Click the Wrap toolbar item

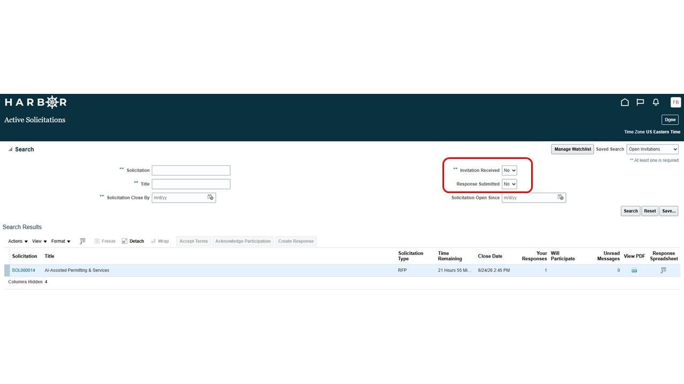(x=160, y=241)
